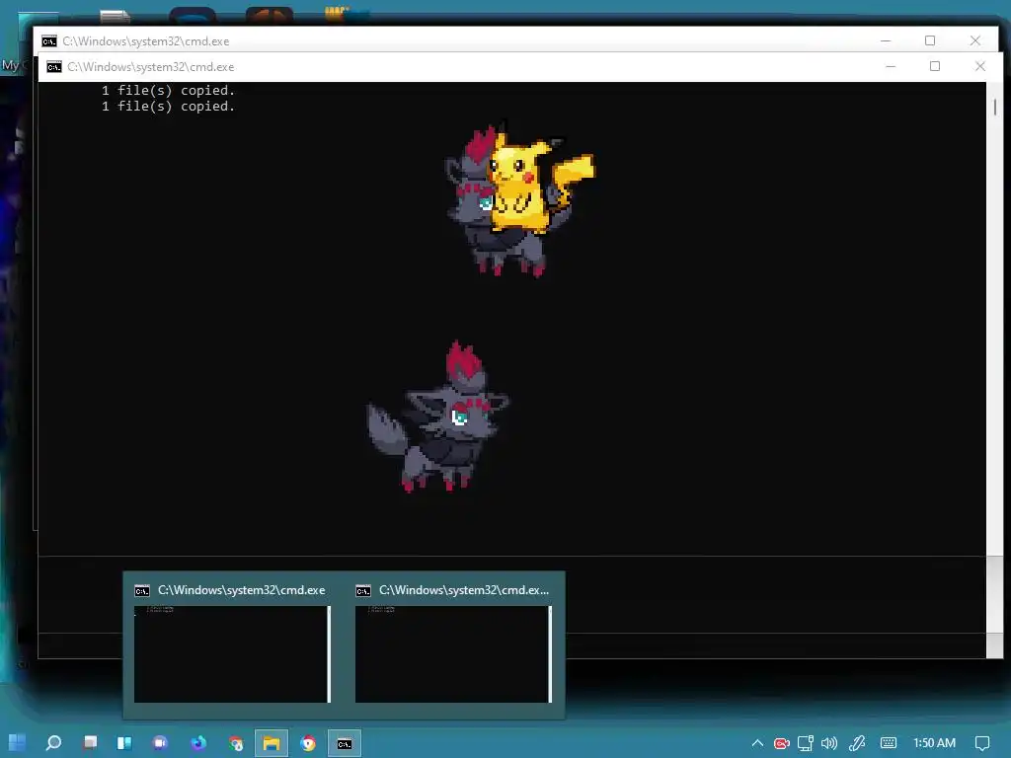This screenshot has width=1011, height=758.
Task: Click the lone Zorua sprite below
Action: pos(437,417)
